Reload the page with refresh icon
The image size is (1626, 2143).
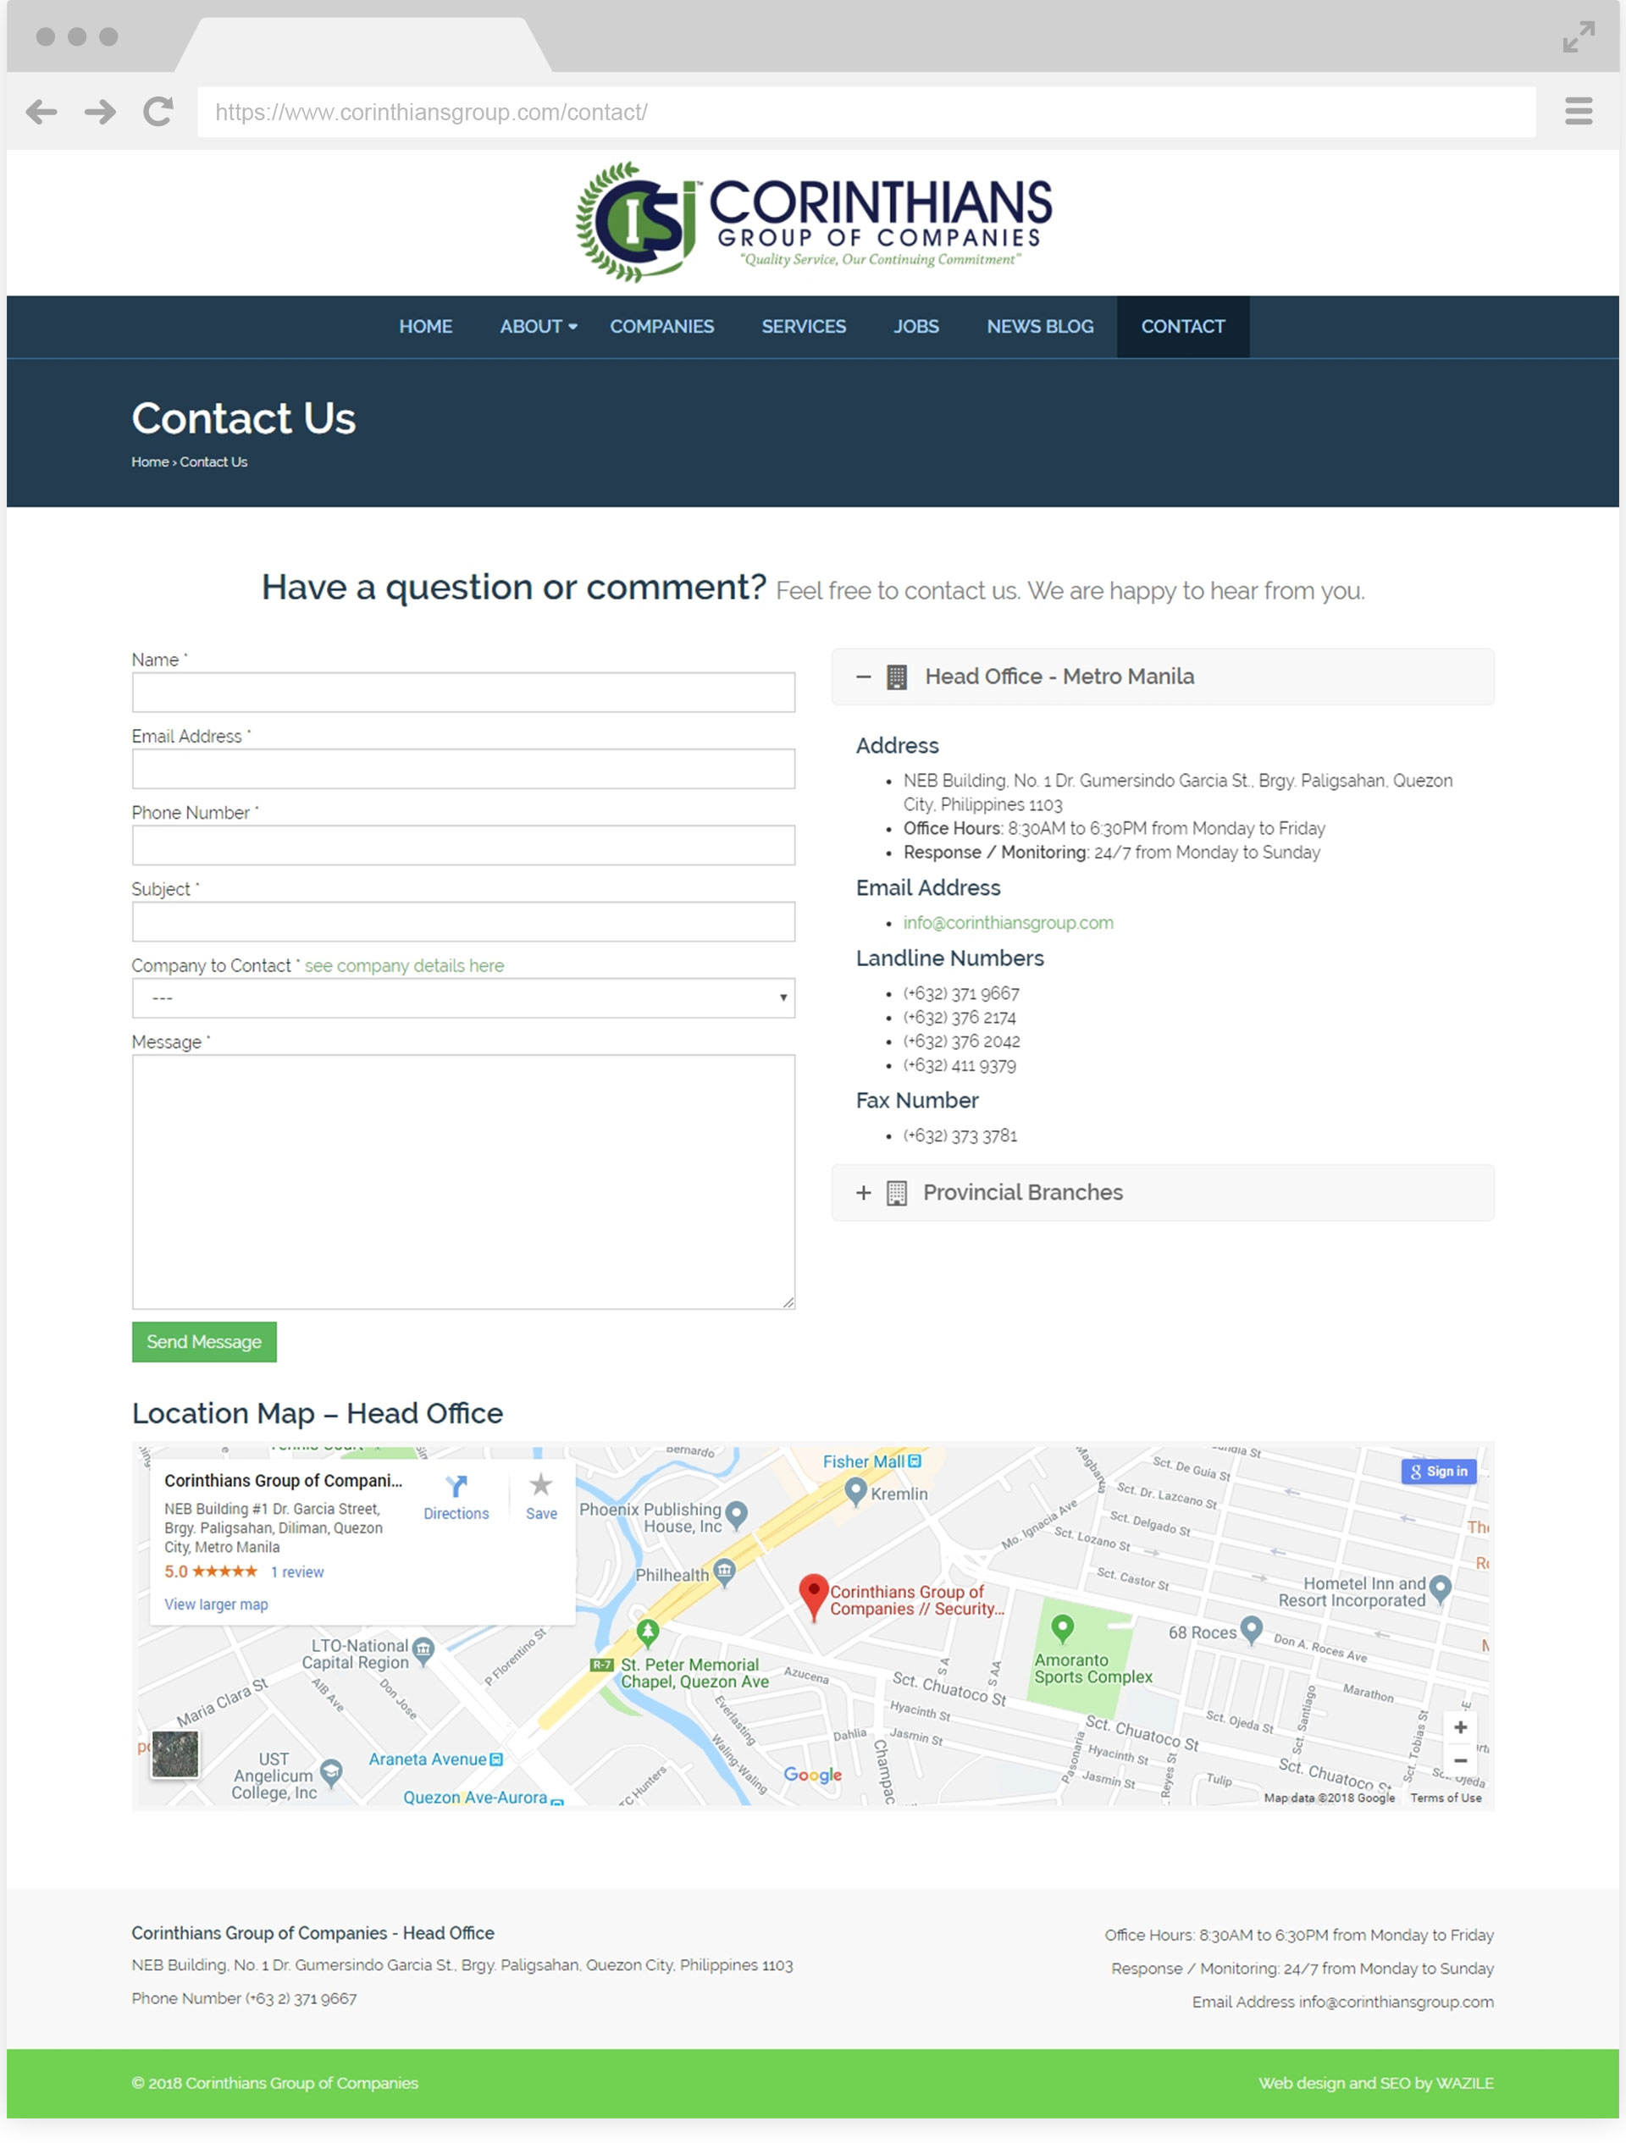(x=158, y=113)
